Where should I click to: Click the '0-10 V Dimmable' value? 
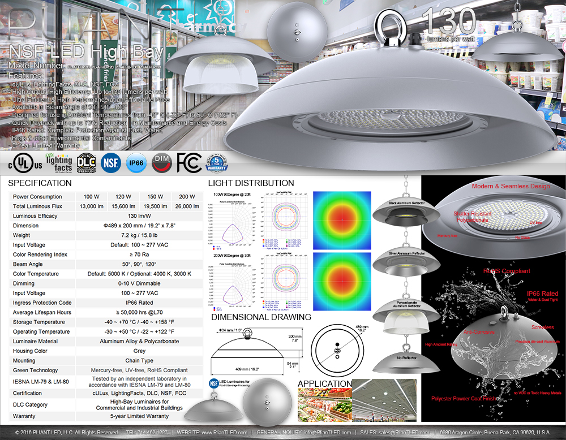[x=139, y=283]
